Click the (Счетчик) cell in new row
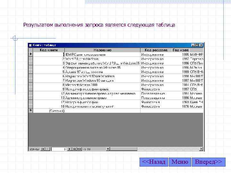Screen dimensions: 231x173 [x=49, y=111]
